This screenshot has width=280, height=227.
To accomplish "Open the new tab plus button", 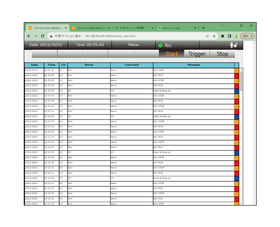I will point(203,28).
